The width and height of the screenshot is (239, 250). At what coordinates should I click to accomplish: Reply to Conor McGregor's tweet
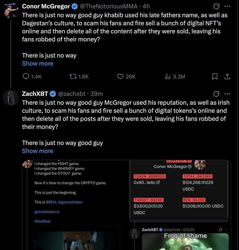pyautogui.click(x=26, y=77)
